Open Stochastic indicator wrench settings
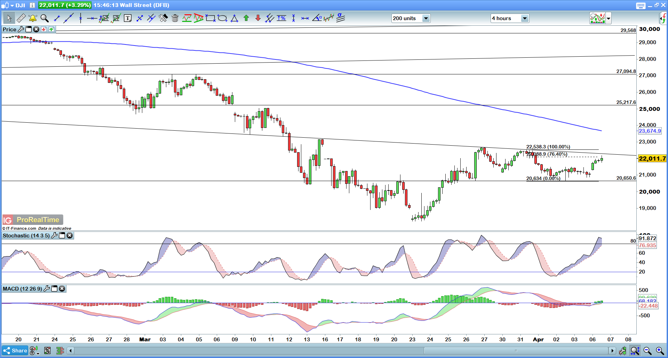The width and height of the screenshot is (668, 358). (x=54, y=235)
